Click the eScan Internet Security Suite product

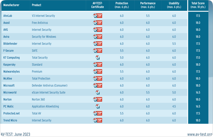pyautogui.click(x=48, y=93)
